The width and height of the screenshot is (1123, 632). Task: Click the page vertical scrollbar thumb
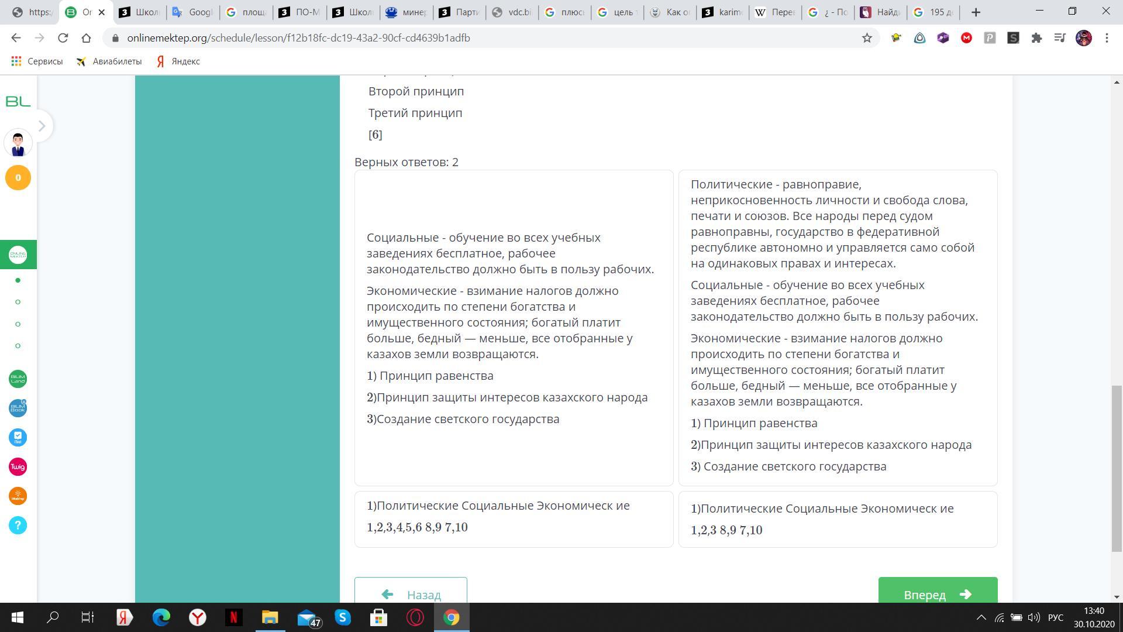click(1117, 468)
